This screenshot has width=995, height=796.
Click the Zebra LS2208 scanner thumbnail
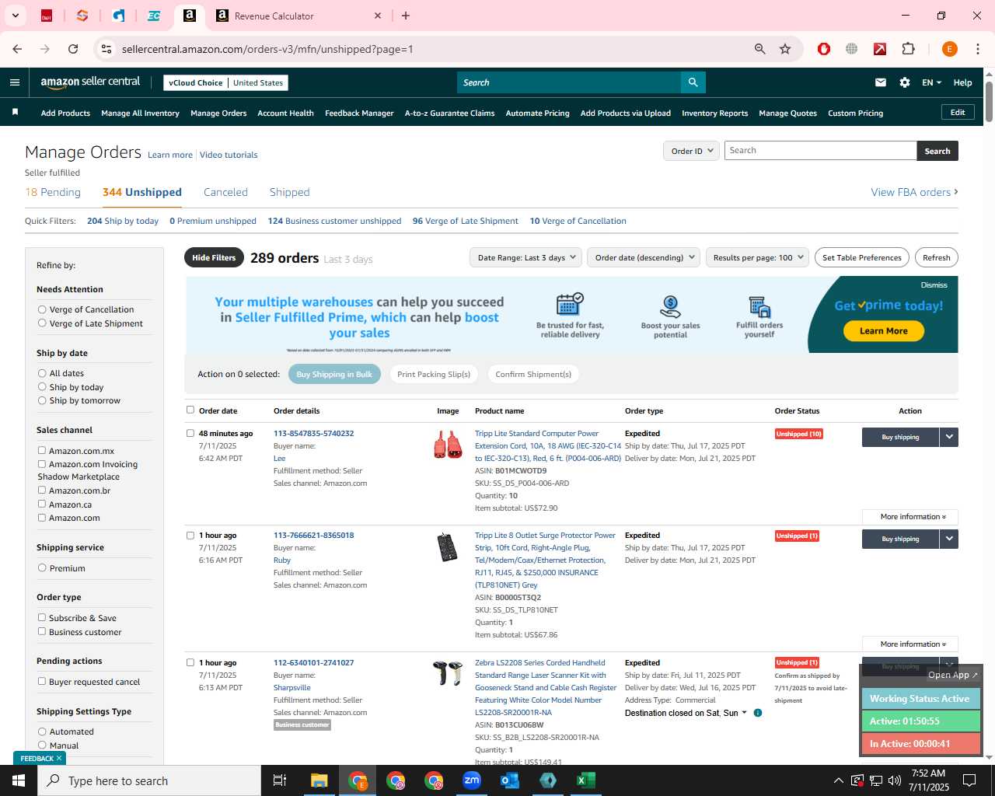(448, 673)
